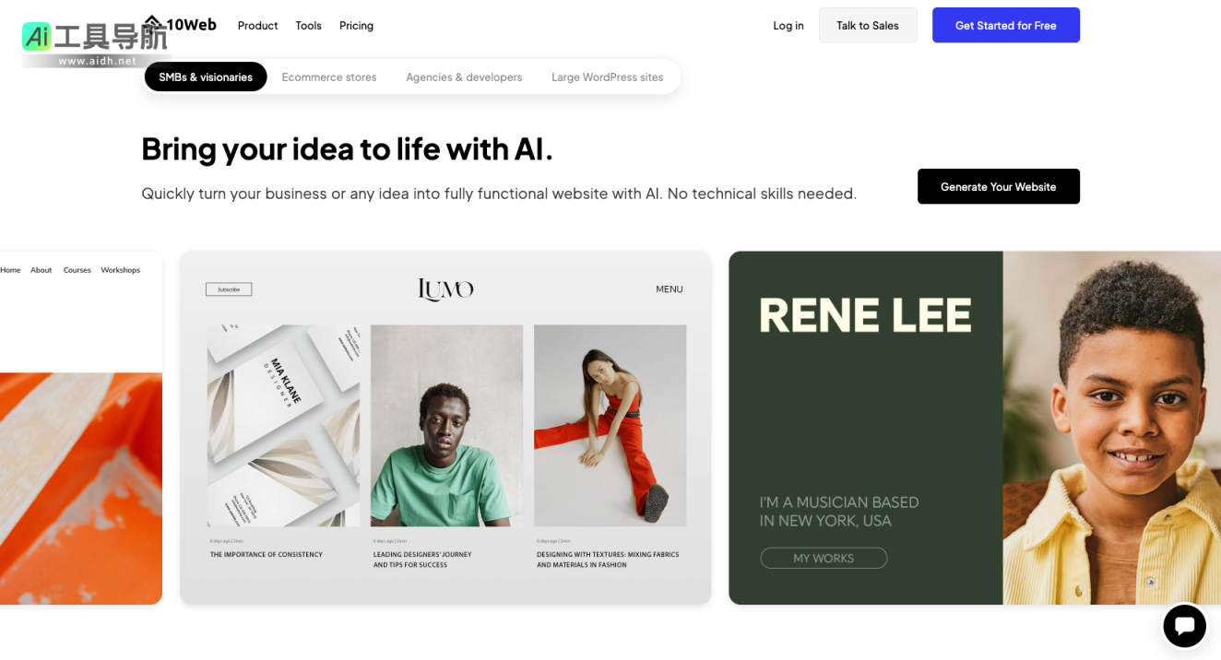
Task: Open the Rene Lee template preview
Action: [975, 428]
